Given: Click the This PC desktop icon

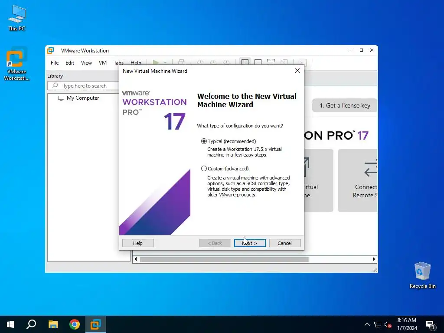Looking at the screenshot, I should (17, 18).
